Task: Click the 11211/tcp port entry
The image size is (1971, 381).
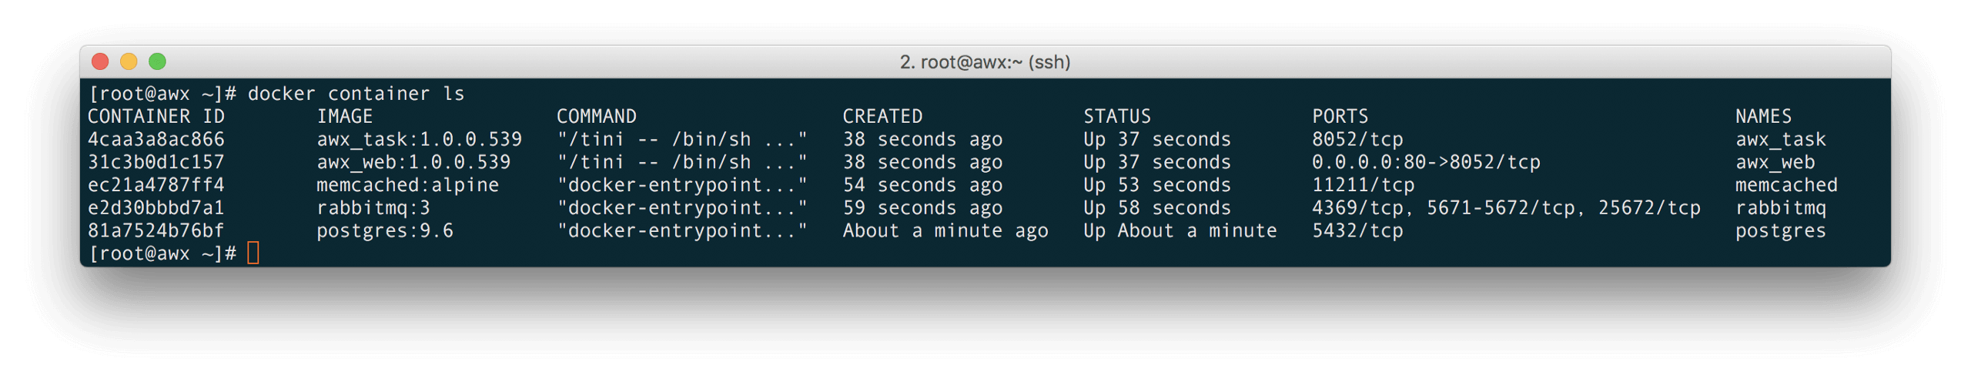Action: (x=1364, y=185)
